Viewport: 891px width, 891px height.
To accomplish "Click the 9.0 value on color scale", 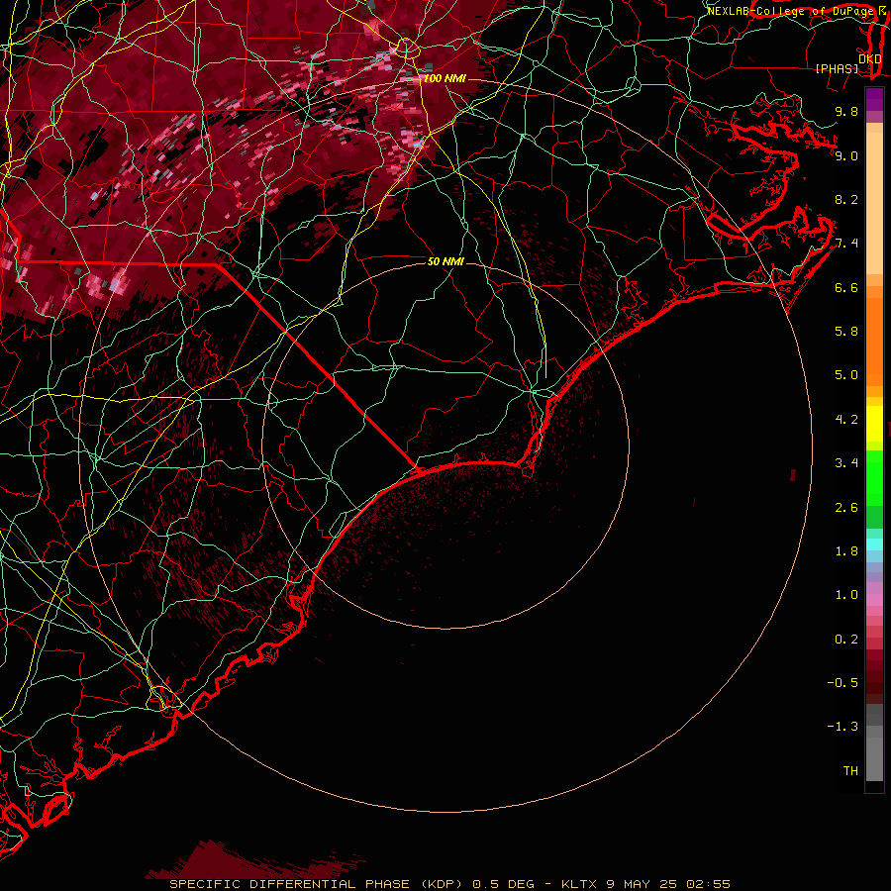I will point(846,155).
